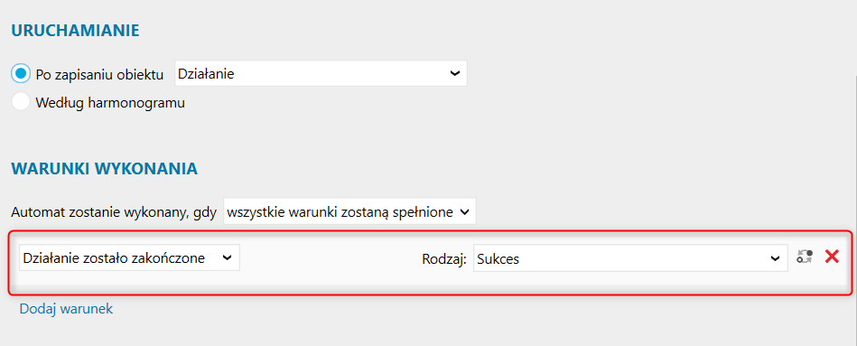Click the 'Według harmonogramu' label text

click(x=110, y=103)
